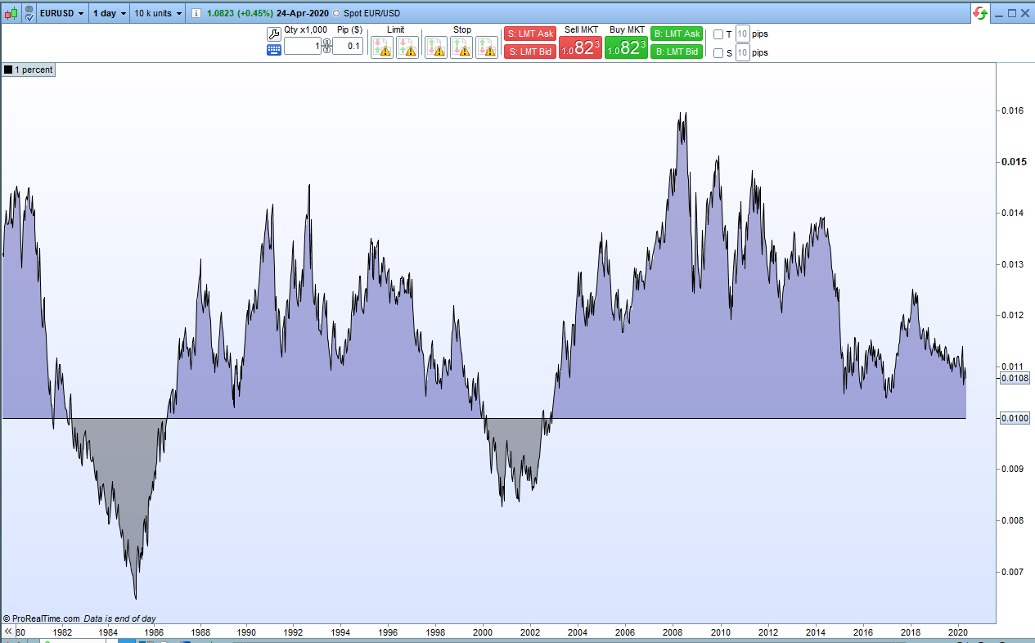Screen dimensions: 1035x643
Task: Enable the T pips checkbox
Action: 718,34
